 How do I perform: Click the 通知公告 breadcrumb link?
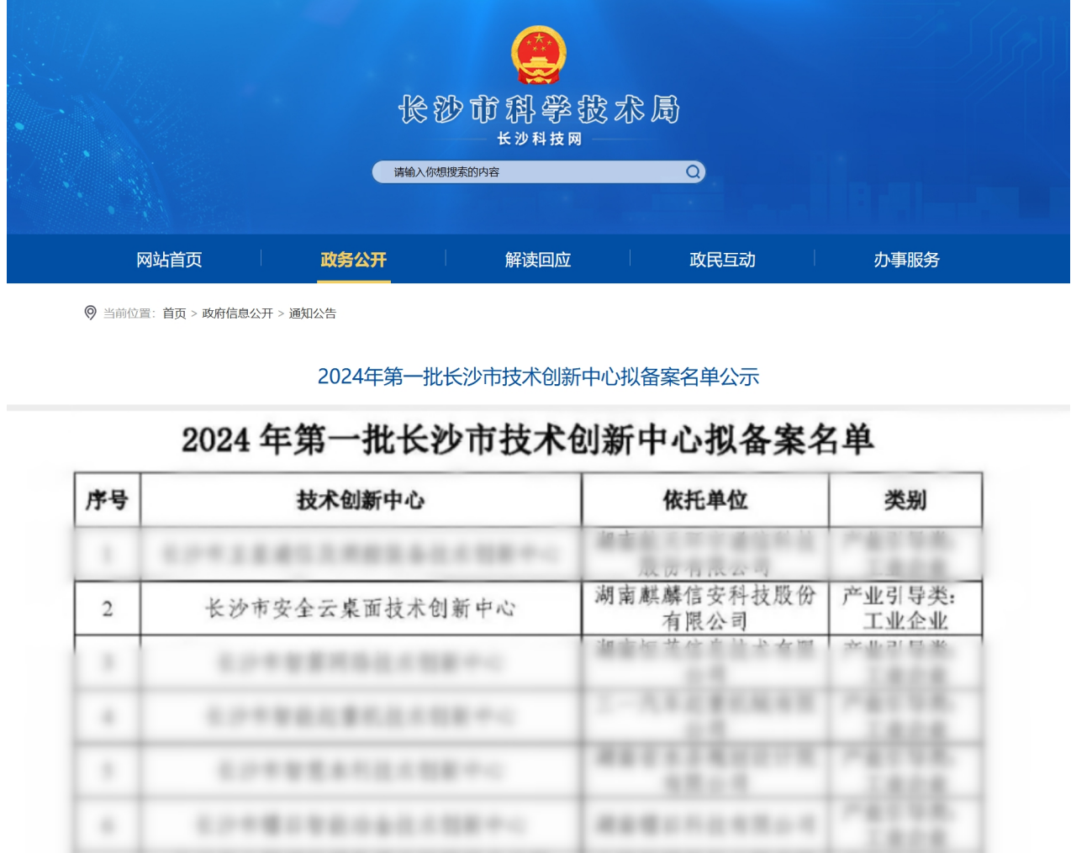pyautogui.click(x=312, y=313)
